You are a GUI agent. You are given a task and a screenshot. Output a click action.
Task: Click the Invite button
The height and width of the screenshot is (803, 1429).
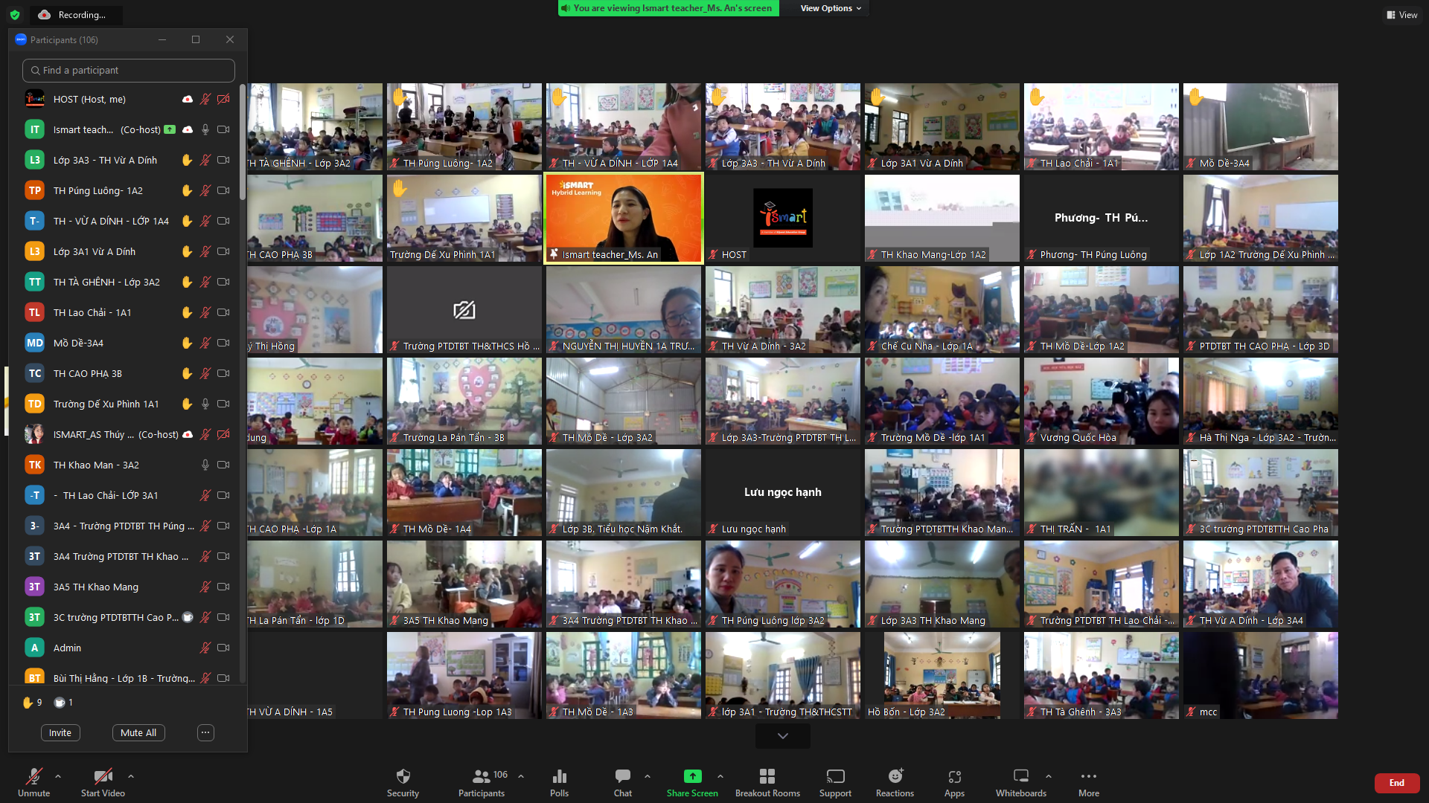point(60,732)
